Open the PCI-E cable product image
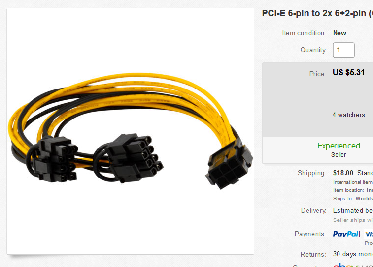The height and width of the screenshot is (267, 373). 131,131
